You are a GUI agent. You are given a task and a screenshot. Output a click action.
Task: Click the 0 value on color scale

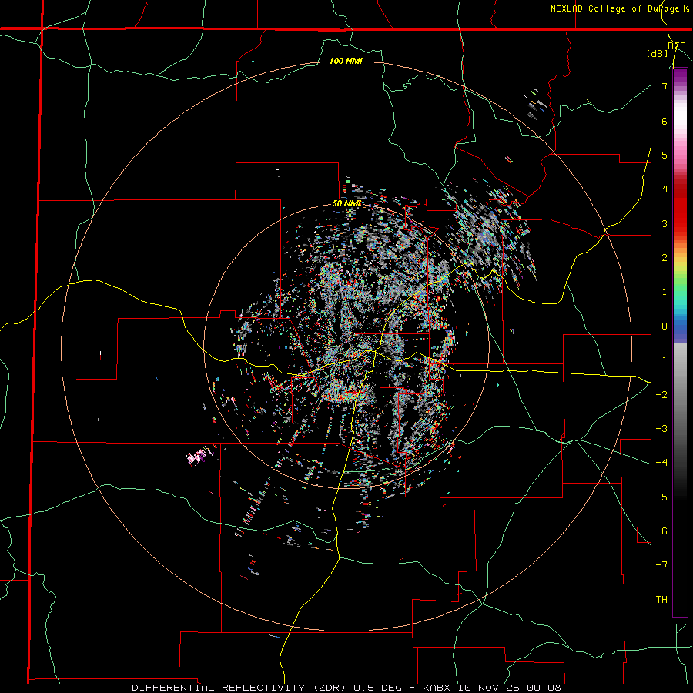pos(665,326)
